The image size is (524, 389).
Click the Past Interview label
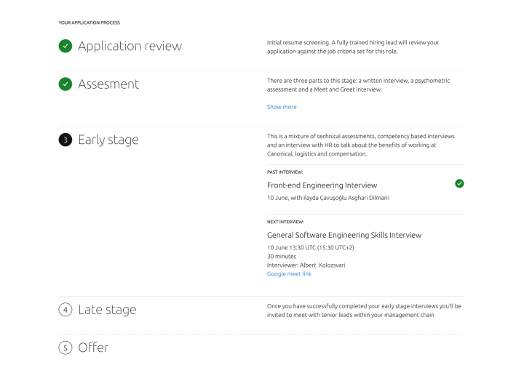285,172
